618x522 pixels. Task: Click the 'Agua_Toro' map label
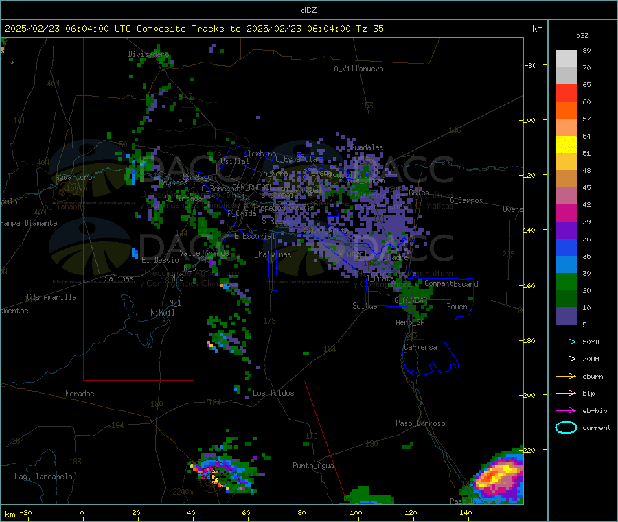tap(73, 177)
